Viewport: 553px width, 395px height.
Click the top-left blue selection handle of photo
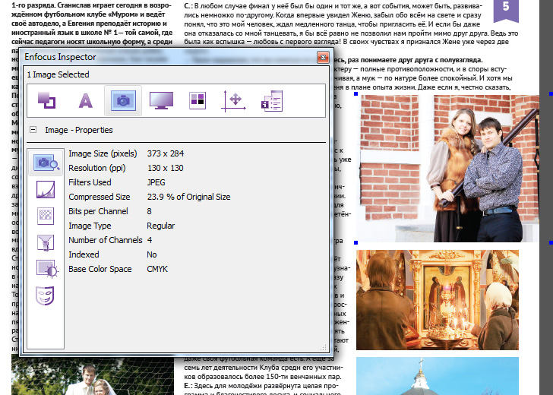pyautogui.click(x=355, y=94)
